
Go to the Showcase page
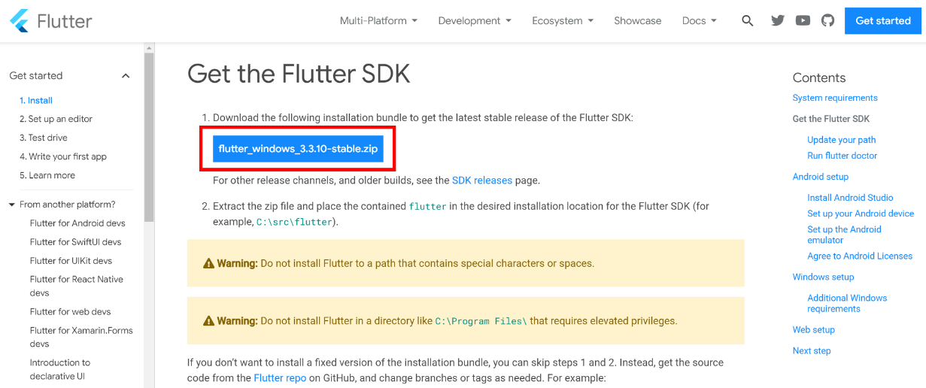[638, 21]
